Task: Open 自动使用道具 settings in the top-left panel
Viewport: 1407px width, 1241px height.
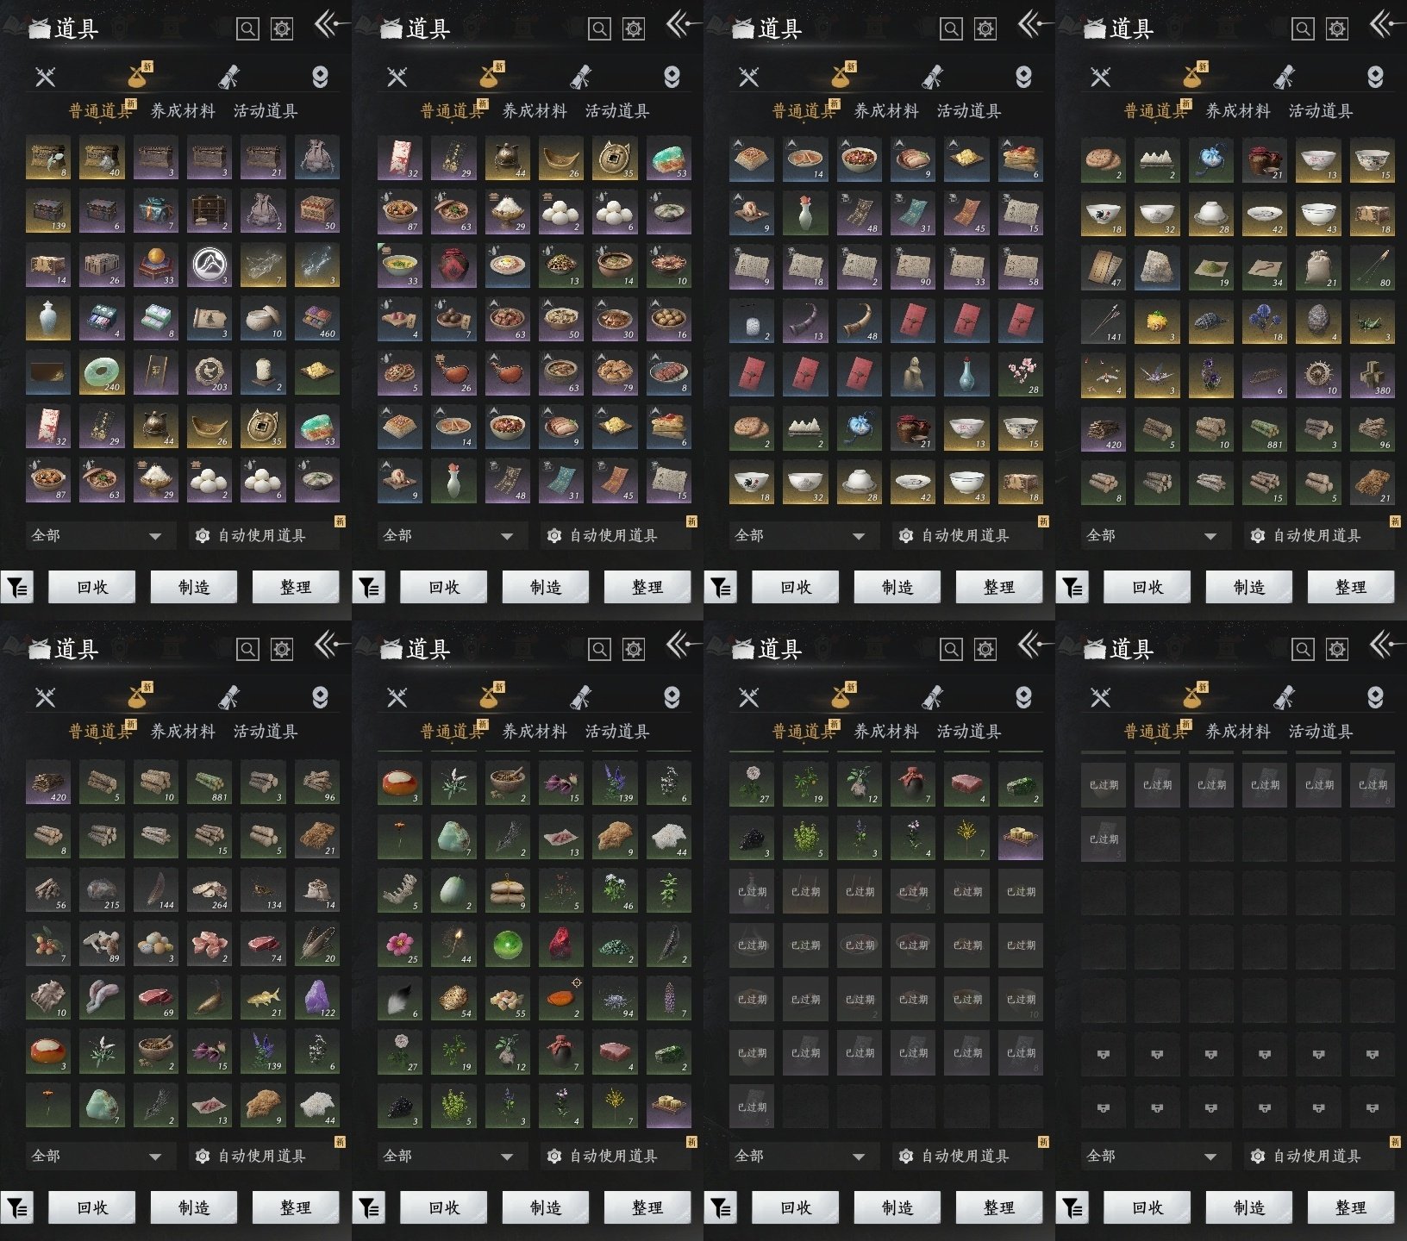Action: click(261, 535)
